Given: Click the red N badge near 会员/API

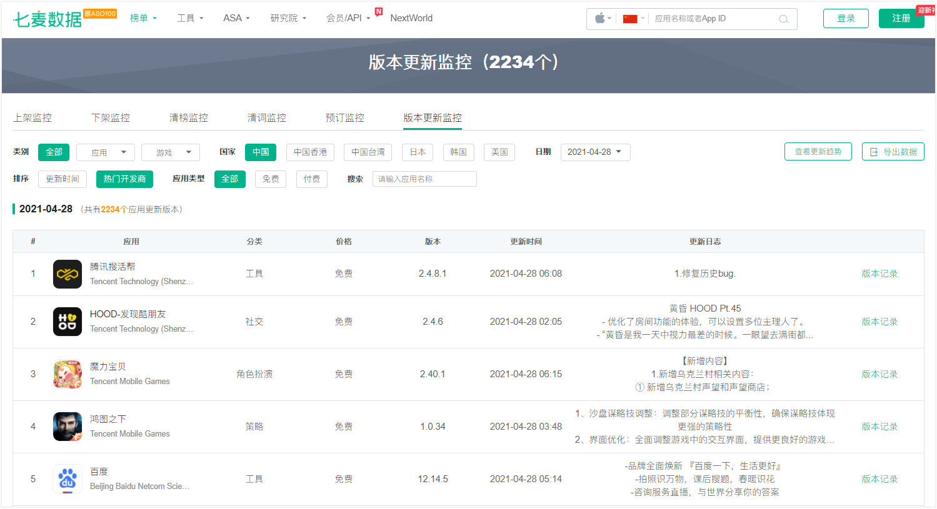Looking at the screenshot, I should pos(379,11).
